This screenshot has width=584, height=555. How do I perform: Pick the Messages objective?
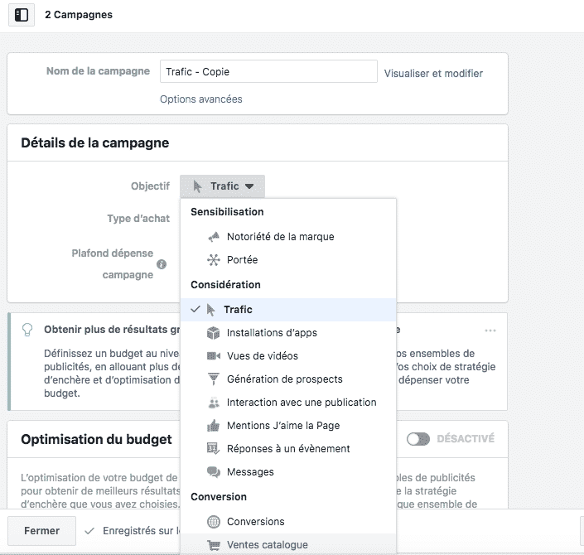click(x=249, y=472)
